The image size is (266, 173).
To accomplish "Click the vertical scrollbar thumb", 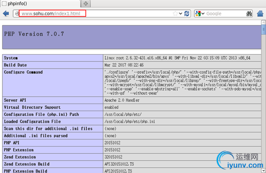I will [x=264, y=29].
